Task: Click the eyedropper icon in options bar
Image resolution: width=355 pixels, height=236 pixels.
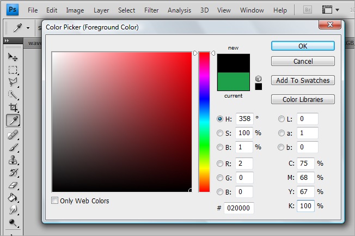Action: click(17, 28)
